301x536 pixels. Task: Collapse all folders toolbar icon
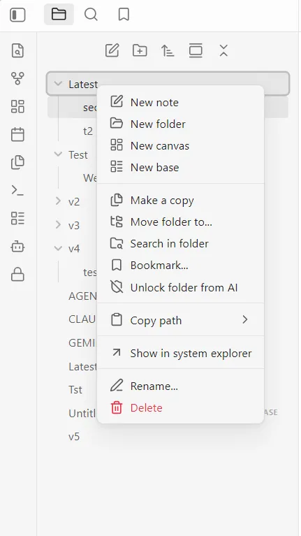click(x=223, y=50)
